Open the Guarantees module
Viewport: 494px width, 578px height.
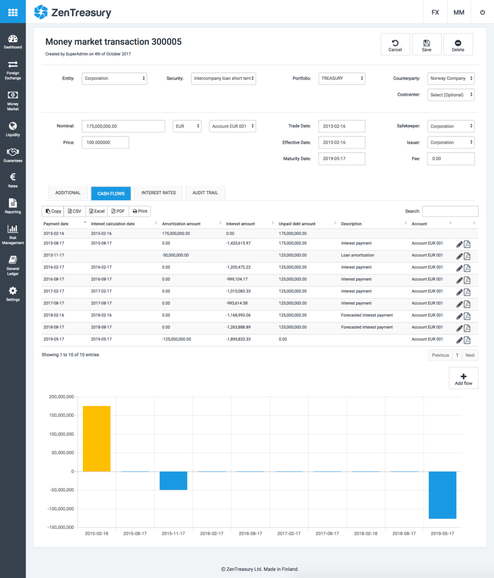[x=13, y=154]
